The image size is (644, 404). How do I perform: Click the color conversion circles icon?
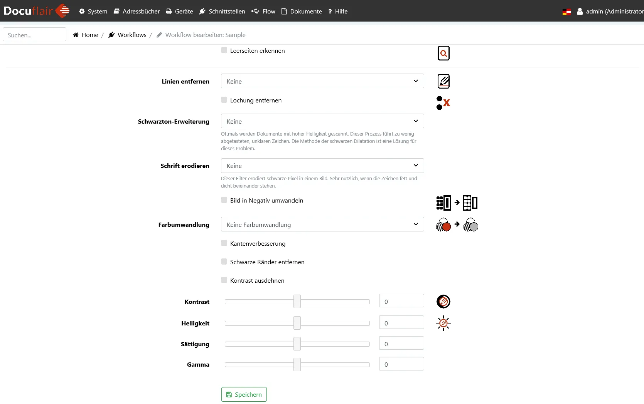pyautogui.click(x=457, y=225)
